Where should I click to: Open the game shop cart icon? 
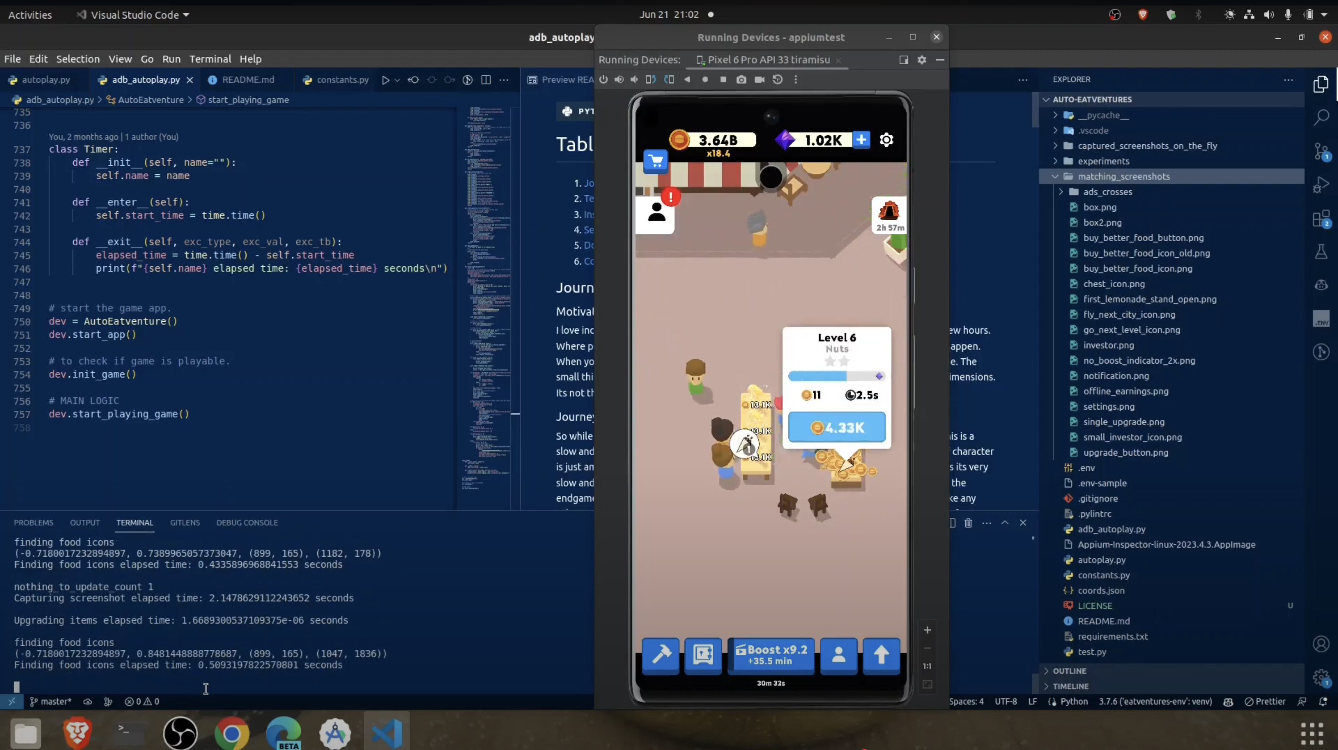pyautogui.click(x=655, y=161)
